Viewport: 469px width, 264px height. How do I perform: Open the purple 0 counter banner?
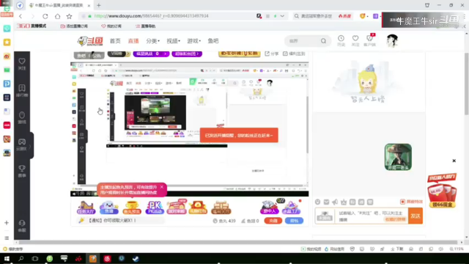coord(151,54)
